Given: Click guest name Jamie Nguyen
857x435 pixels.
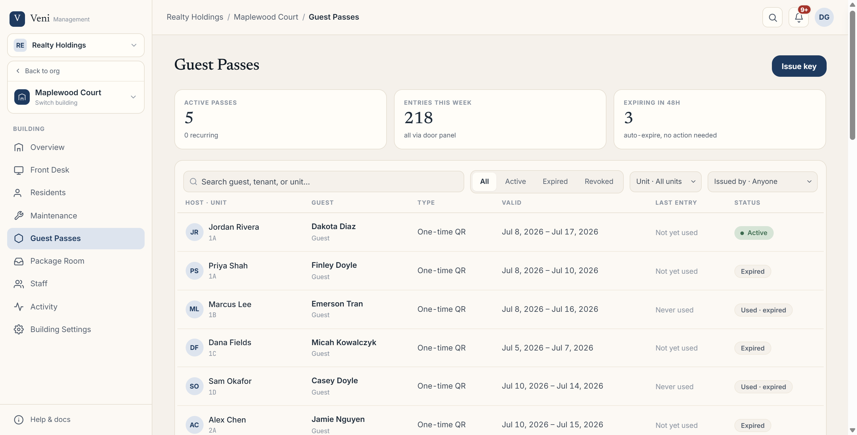Looking at the screenshot, I should [x=338, y=419].
